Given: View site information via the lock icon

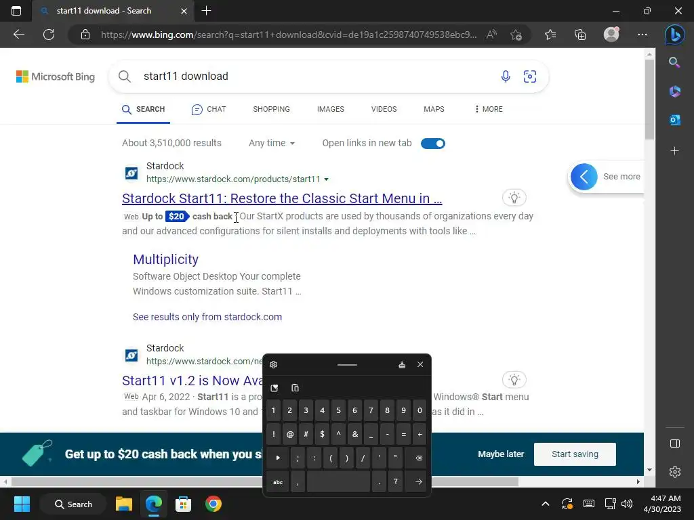Looking at the screenshot, I should (x=85, y=35).
